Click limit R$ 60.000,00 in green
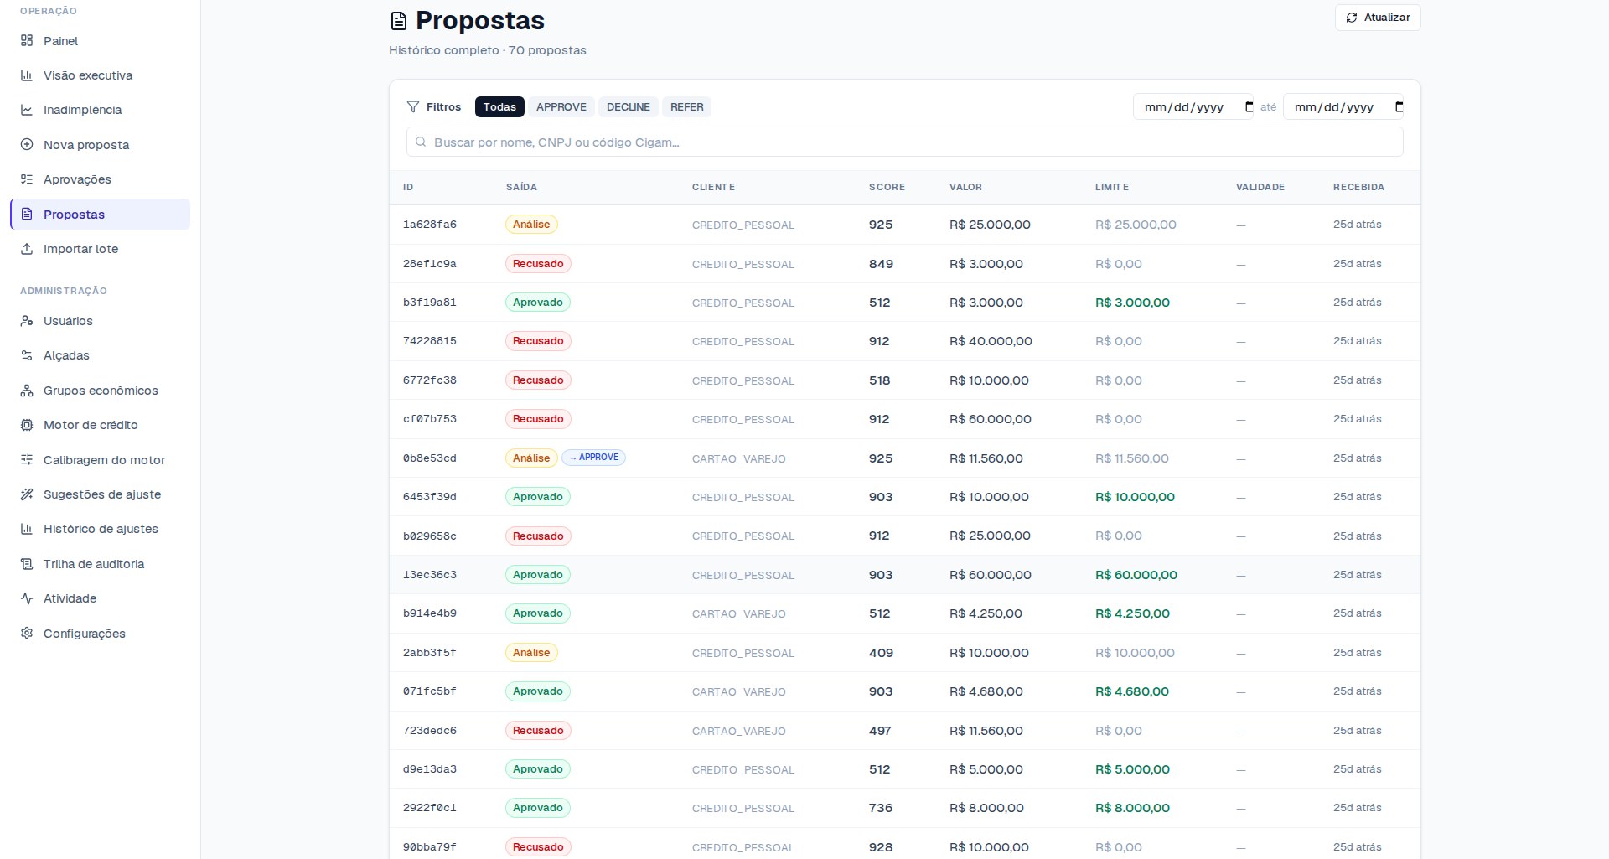 coord(1136,575)
